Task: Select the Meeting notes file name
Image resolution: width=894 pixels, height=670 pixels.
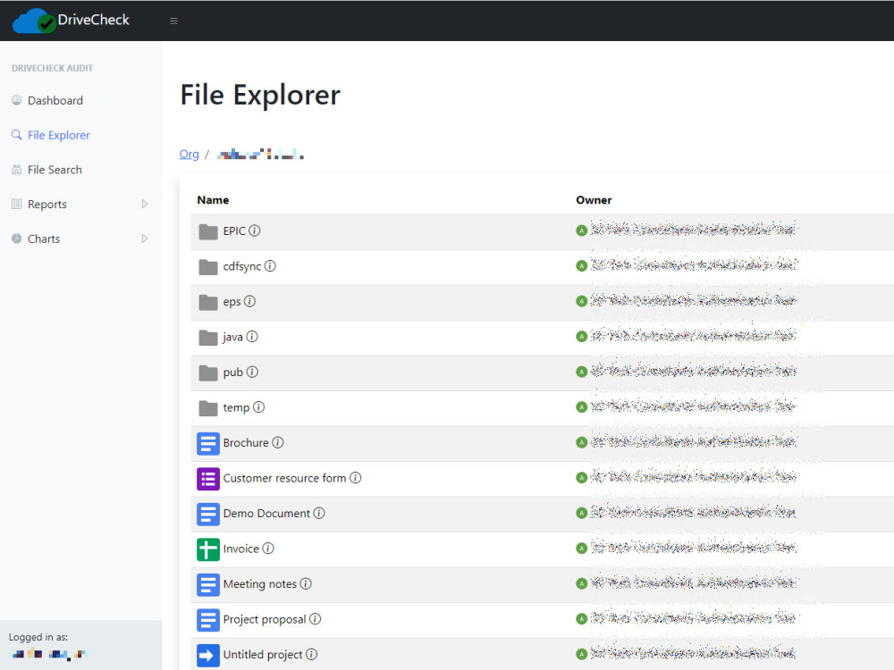Action: [259, 584]
